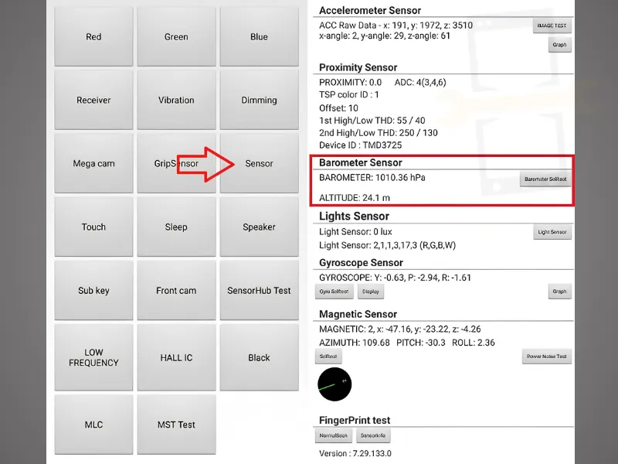The image size is (618, 464).
Task: Select the MAGNETIC x, y, z readout
Action: tap(399, 329)
